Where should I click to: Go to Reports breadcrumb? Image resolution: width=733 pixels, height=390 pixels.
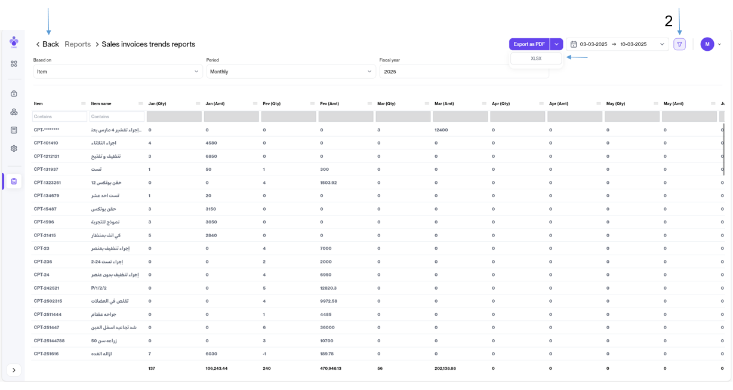tap(78, 44)
